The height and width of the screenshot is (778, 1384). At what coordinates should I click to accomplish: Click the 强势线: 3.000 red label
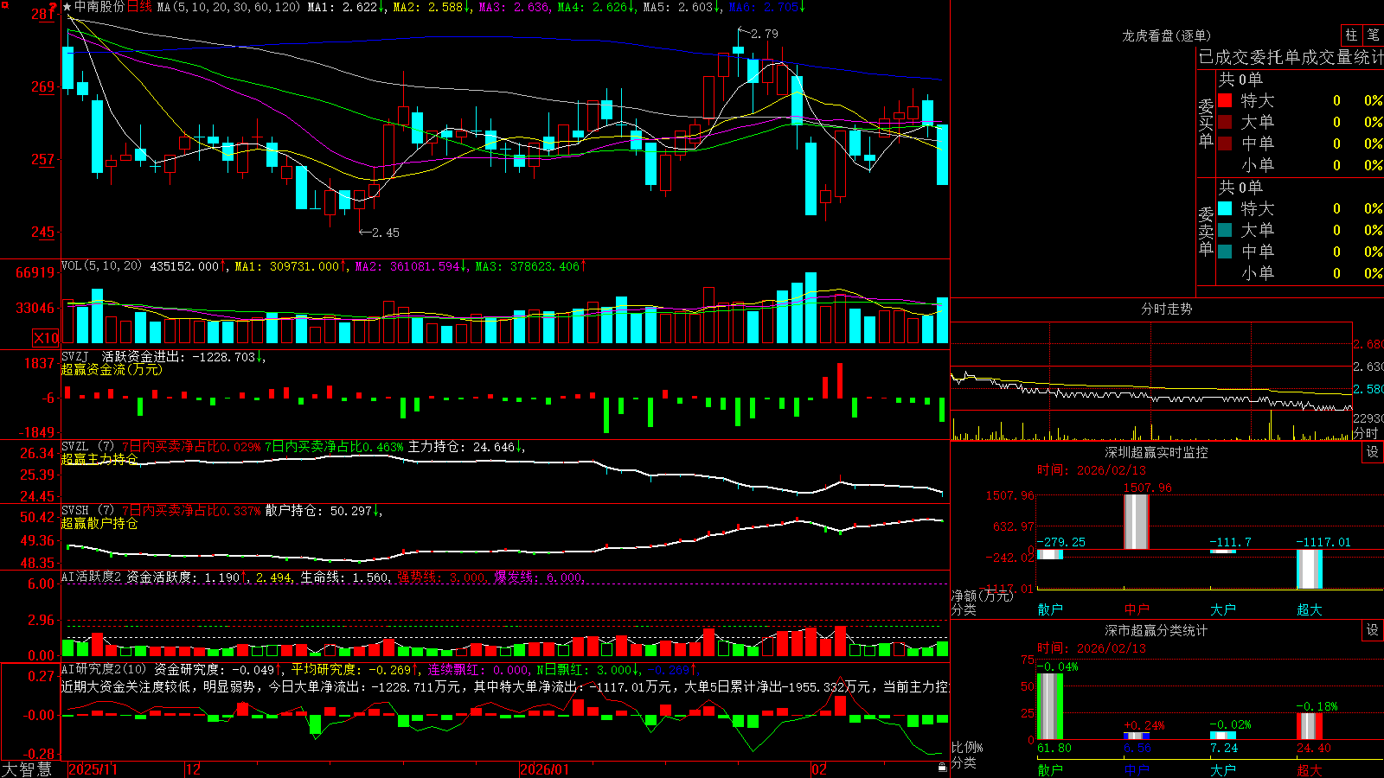pyautogui.click(x=441, y=577)
